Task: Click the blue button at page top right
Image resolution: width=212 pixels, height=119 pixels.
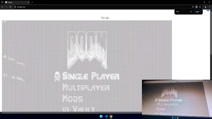Action: coord(208,10)
